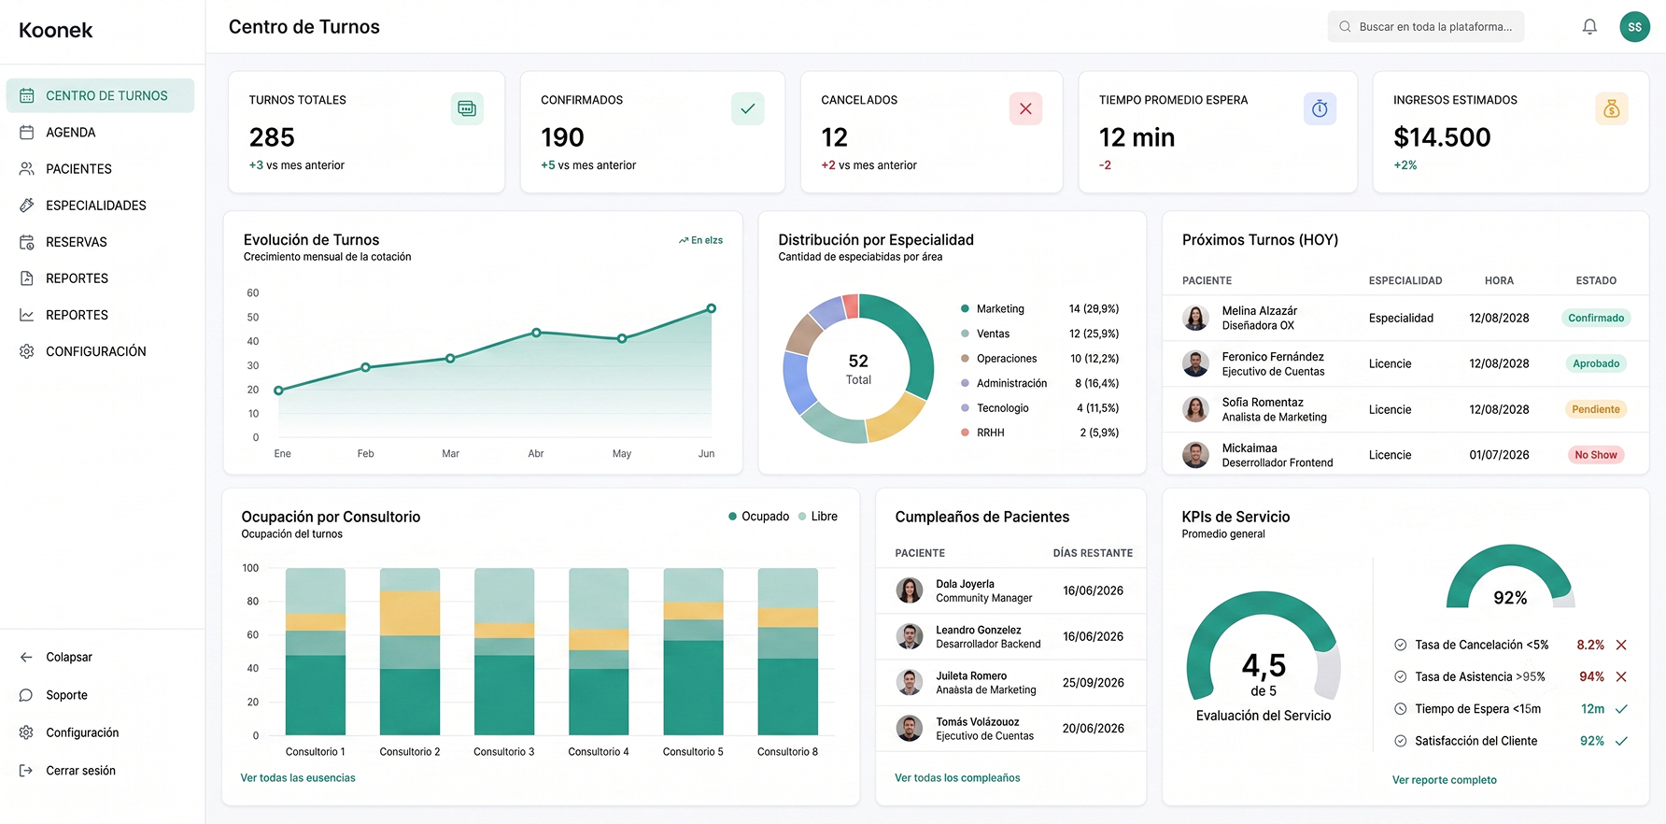Open the SS user avatar menu
The image size is (1666, 824).
tap(1634, 27)
